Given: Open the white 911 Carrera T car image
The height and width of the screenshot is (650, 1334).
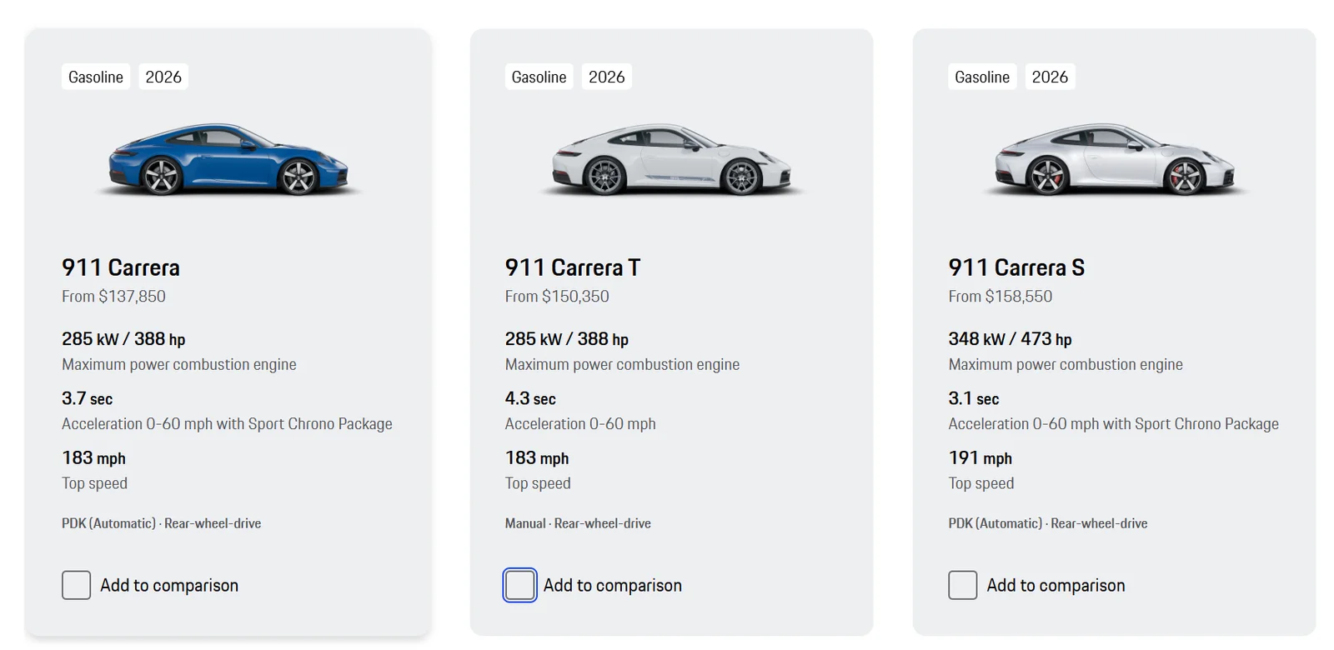Looking at the screenshot, I should 672,160.
